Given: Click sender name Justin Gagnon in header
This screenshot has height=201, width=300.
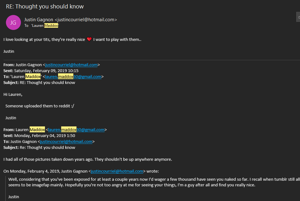Looking at the screenshot, I should pyautogui.click(x=39, y=20).
